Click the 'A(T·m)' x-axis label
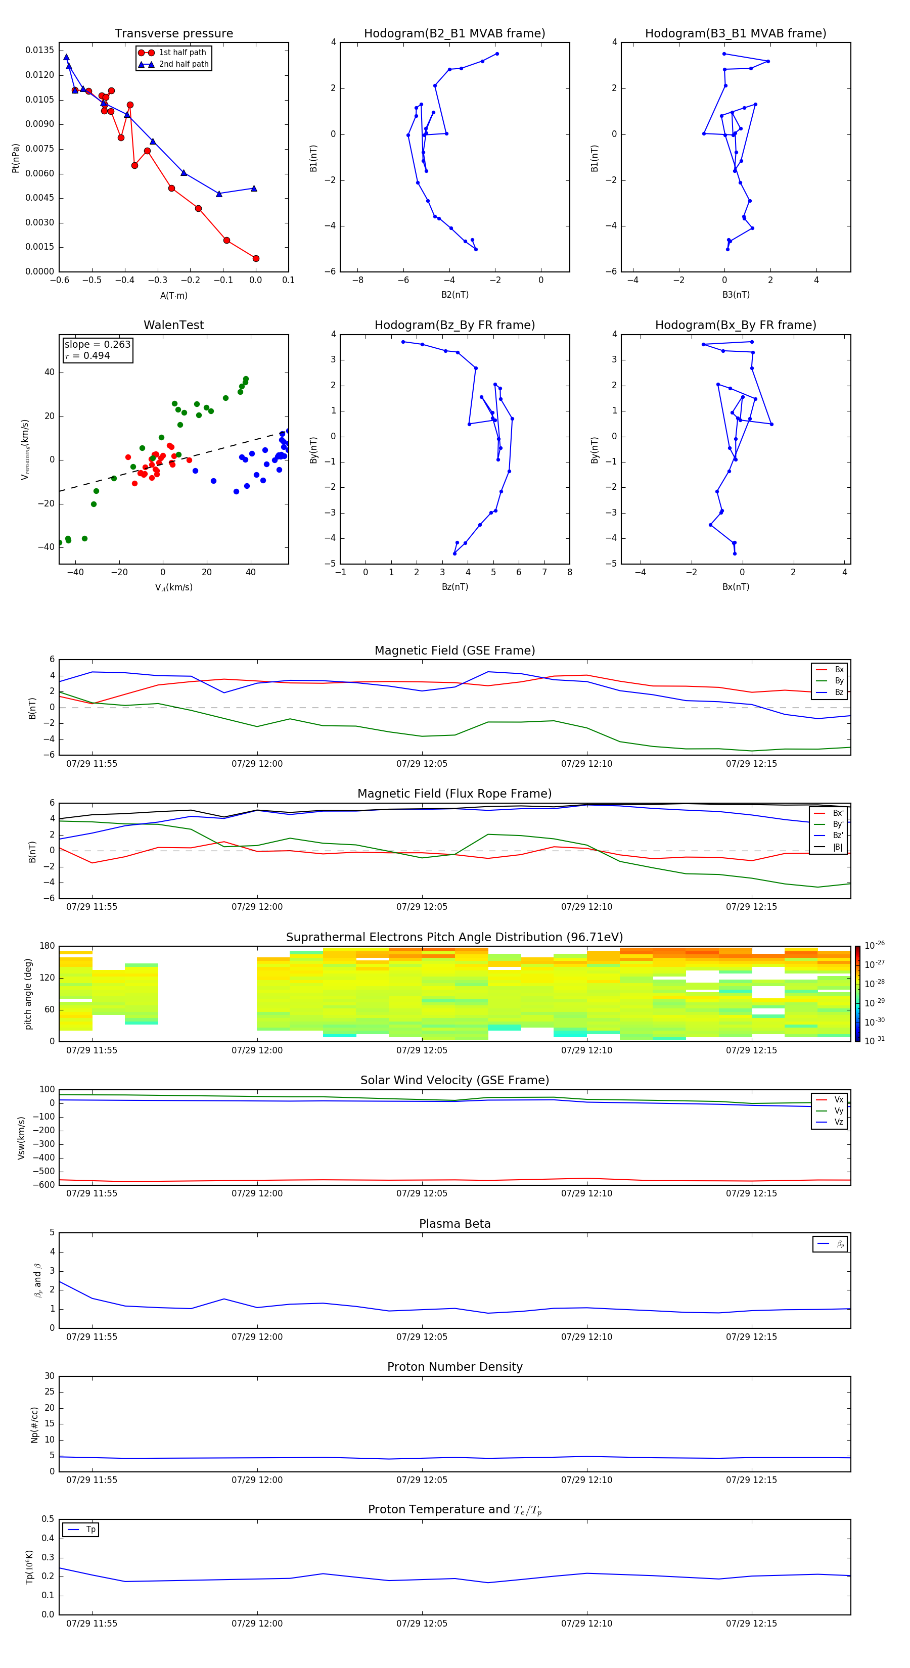 pyautogui.click(x=173, y=295)
